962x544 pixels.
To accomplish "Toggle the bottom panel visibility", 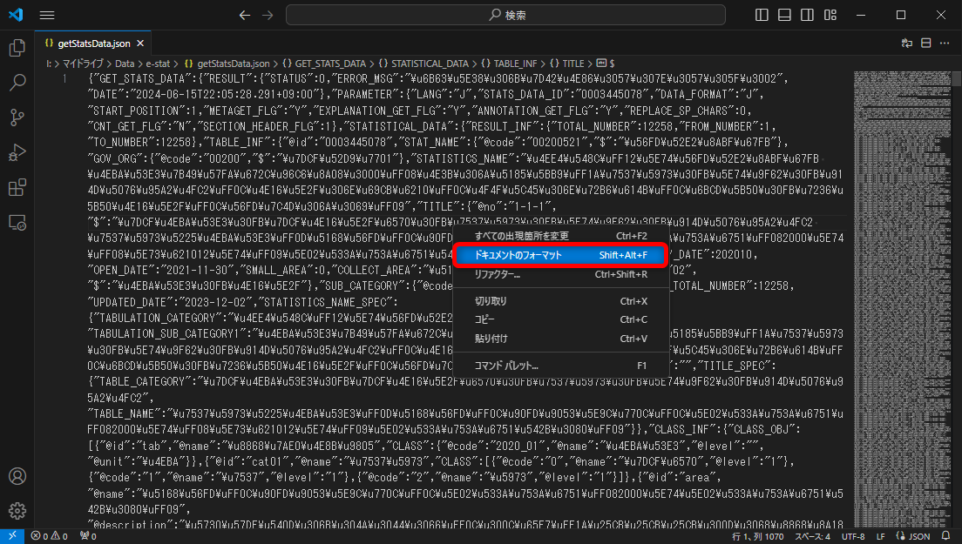I will (x=785, y=14).
